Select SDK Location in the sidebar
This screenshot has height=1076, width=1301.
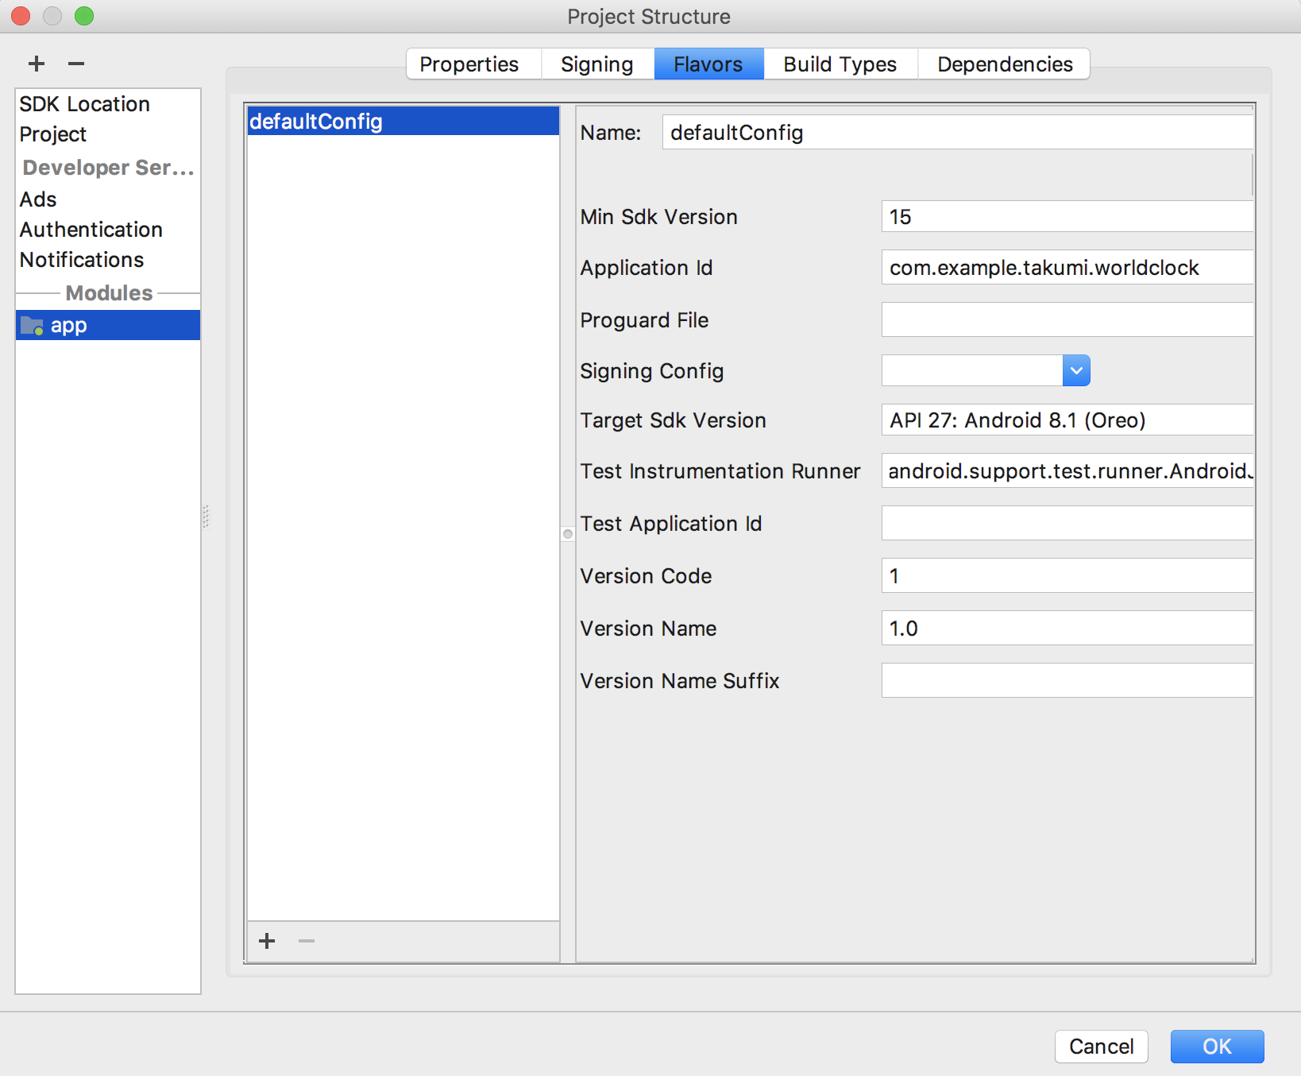tap(84, 103)
